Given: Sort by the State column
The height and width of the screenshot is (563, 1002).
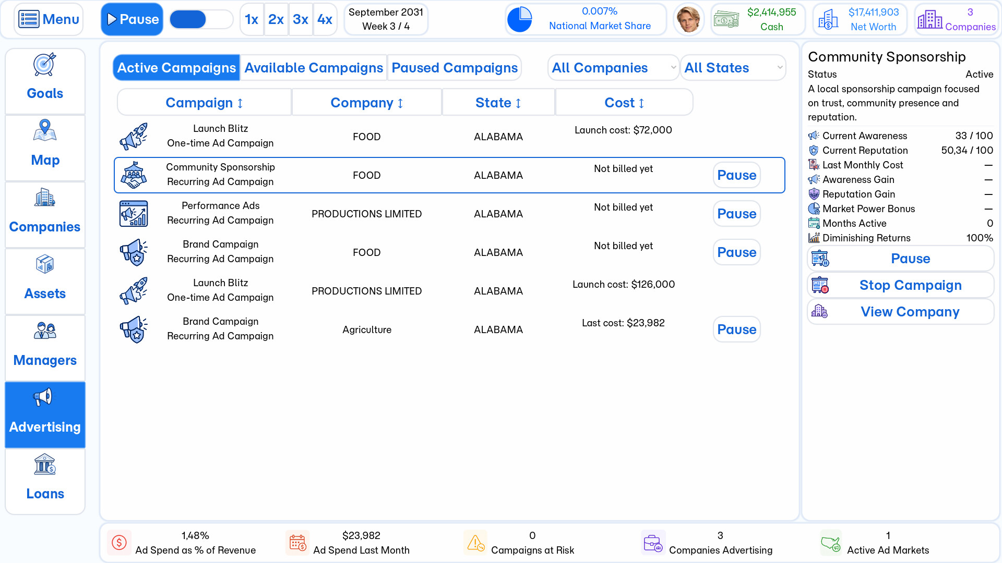Looking at the screenshot, I should coord(498,102).
